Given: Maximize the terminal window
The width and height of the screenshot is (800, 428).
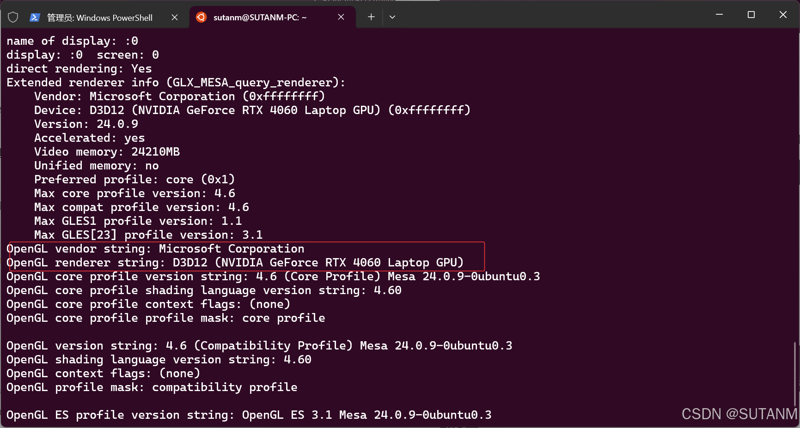Looking at the screenshot, I should click(x=751, y=15).
